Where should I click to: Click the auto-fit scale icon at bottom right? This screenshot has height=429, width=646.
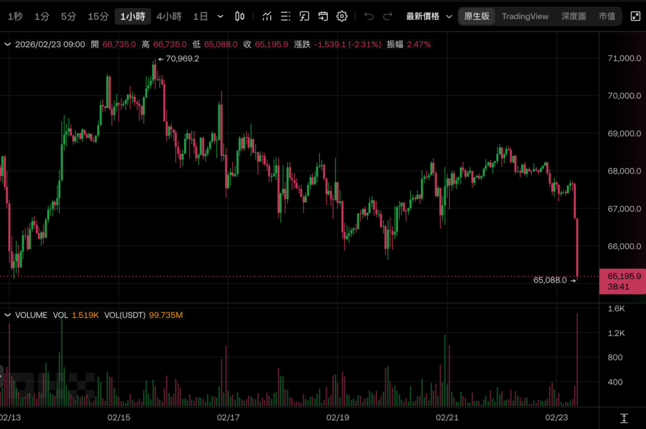pyautogui.click(x=623, y=418)
